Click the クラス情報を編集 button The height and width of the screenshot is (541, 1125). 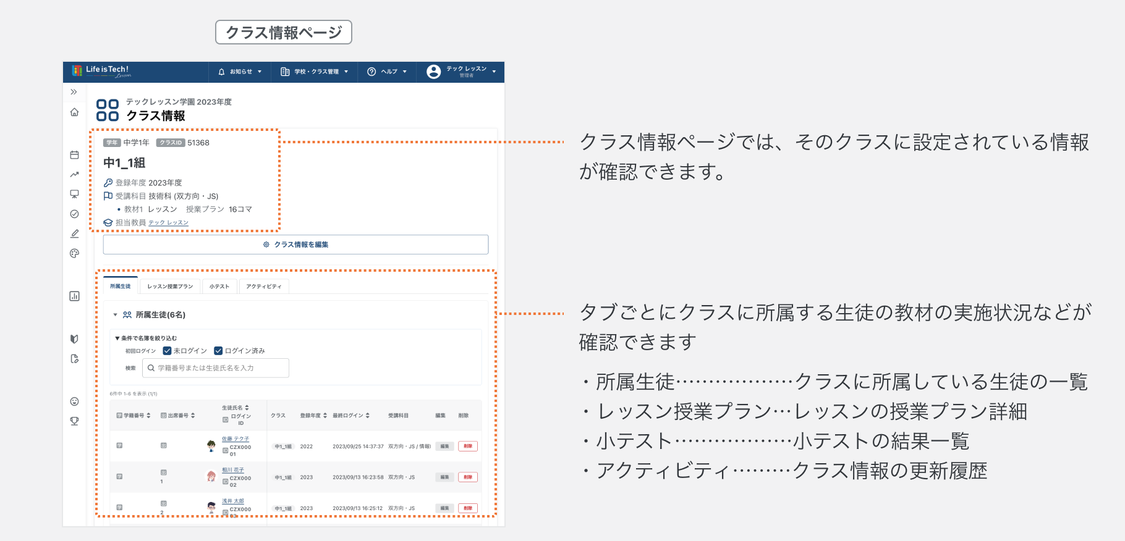(295, 245)
